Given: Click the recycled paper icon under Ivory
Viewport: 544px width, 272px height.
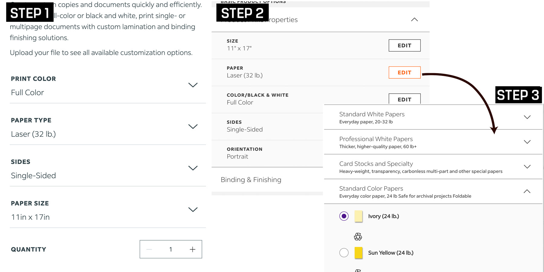Looking at the screenshot, I should pos(358,237).
